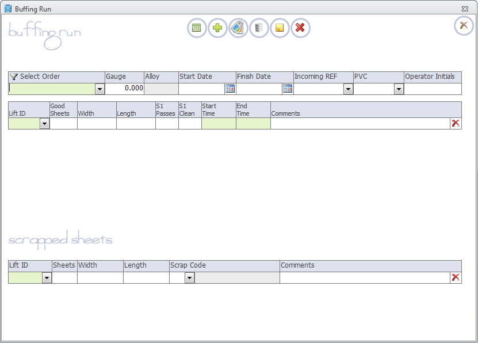
Task: Click the PVC input field
Action: point(374,89)
